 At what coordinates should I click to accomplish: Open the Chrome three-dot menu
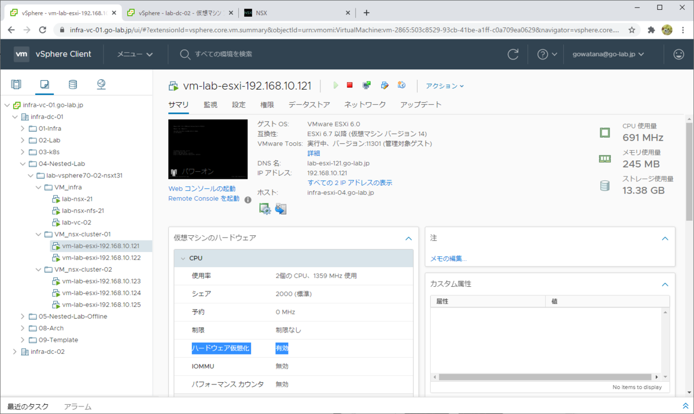(682, 29)
